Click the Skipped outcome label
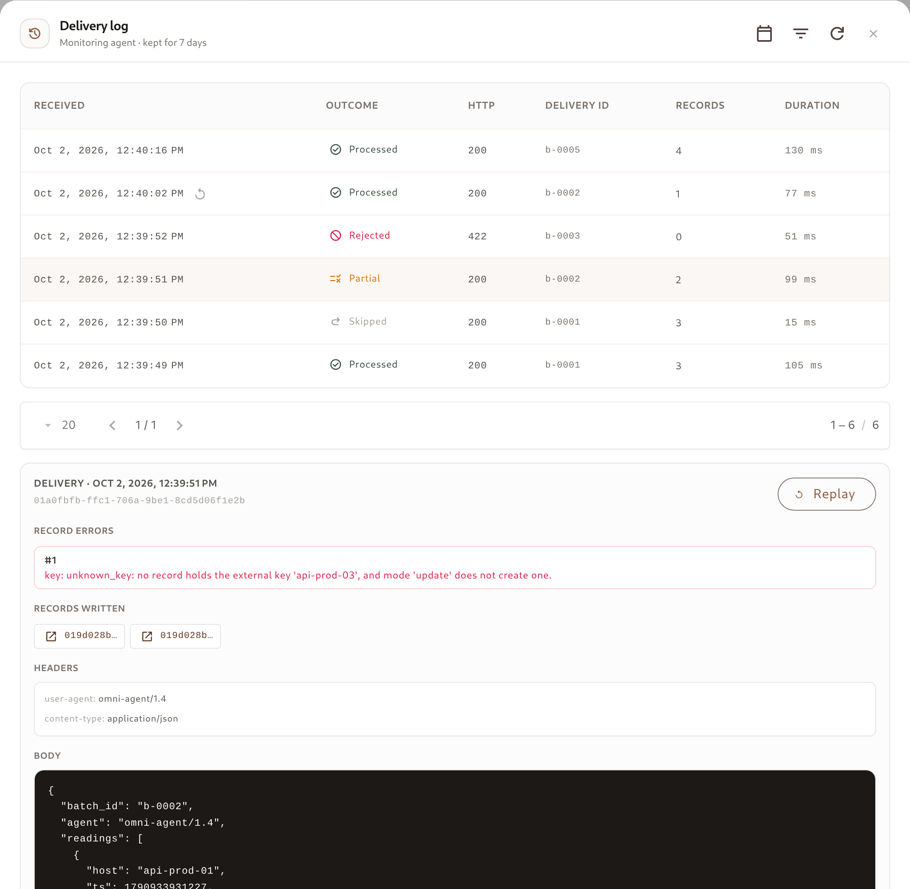Image resolution: width=910 pixels, height=889 pixels. [x=368, y=321]
